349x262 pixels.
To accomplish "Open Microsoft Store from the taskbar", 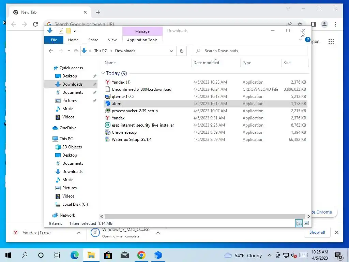I will point(108,255).
